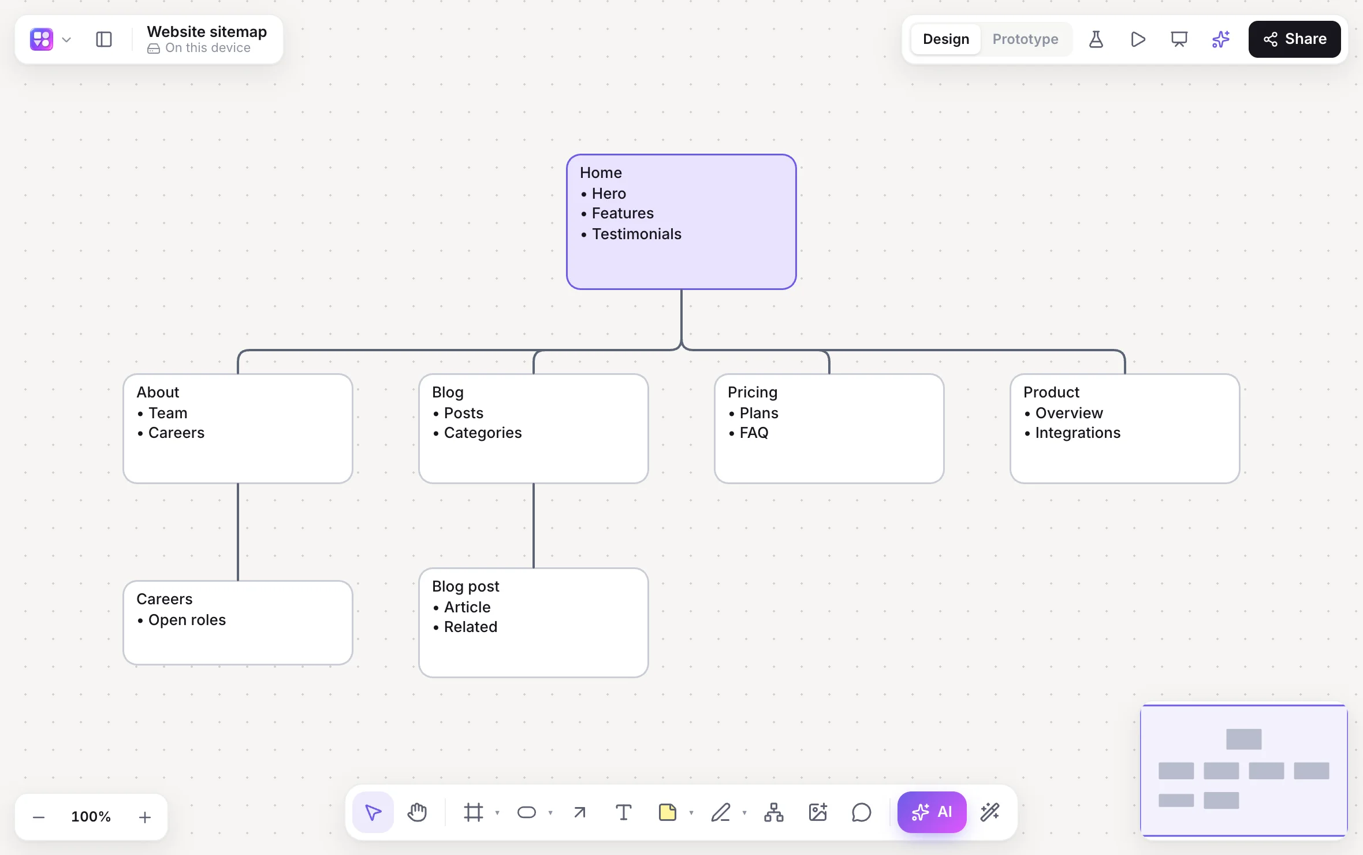This screenshot has height=855, width=1363.
Task: Click the Share button
Action: 1295,39
